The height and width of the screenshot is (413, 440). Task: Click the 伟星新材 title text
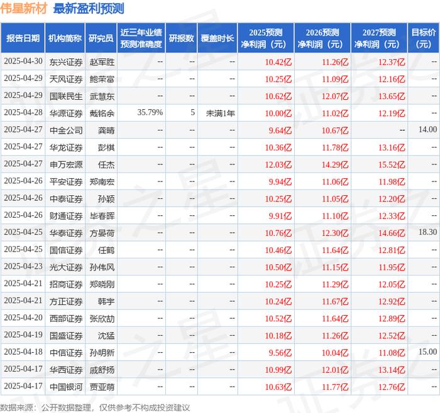24,8
